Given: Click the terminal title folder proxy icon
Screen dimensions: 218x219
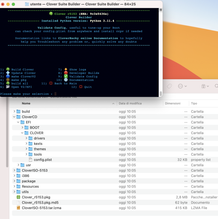Looking at the screenshot, I should [x=27, y=4].
